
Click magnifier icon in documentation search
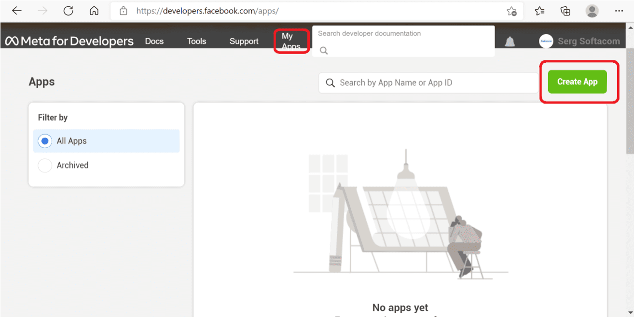pos(324,50)
